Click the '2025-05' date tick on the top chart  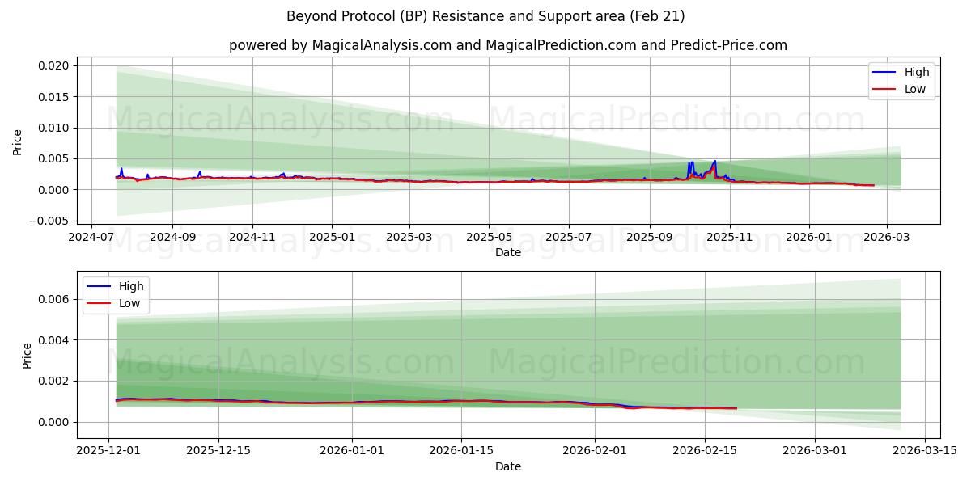(x=489, y=238)
